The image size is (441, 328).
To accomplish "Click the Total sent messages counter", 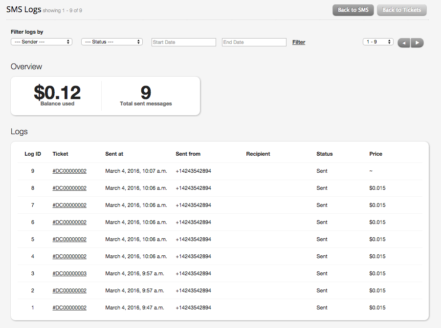I will click(x=145, y=94).
